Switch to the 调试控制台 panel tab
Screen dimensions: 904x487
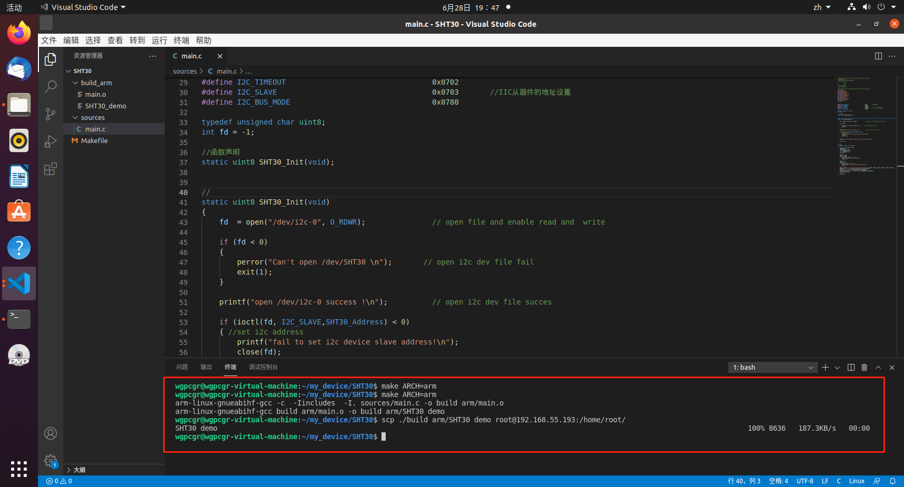(x=263, y=367)
